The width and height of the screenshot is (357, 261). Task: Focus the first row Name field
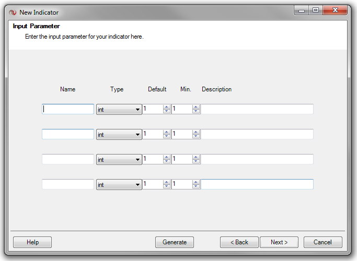click(68, 109)
